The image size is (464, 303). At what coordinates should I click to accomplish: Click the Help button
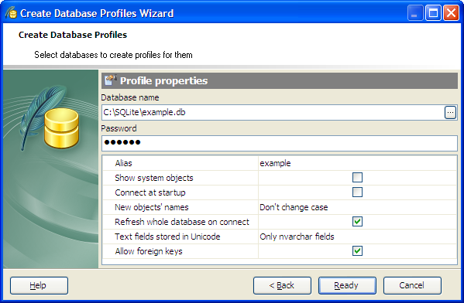pyautogui.click(x=39, y=285)
